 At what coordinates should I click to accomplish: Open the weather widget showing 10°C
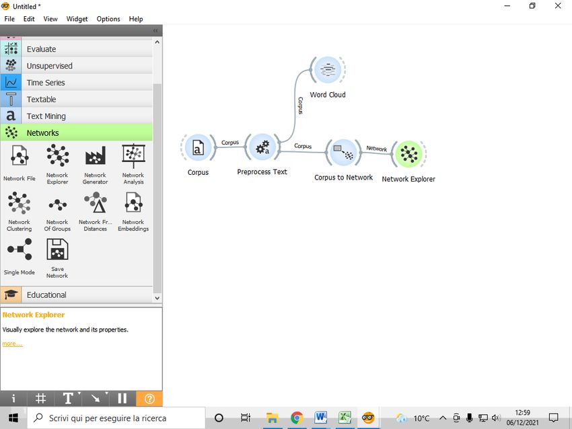413,418
